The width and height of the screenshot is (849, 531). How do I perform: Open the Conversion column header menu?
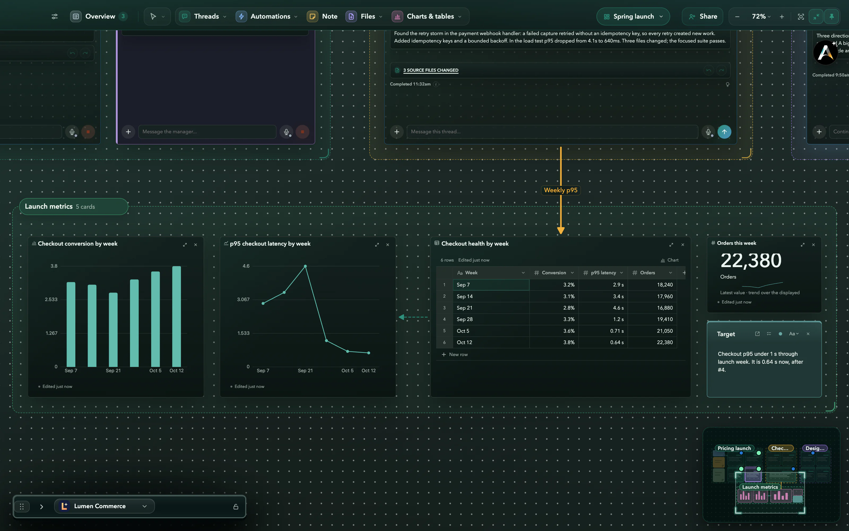[572, 272]
